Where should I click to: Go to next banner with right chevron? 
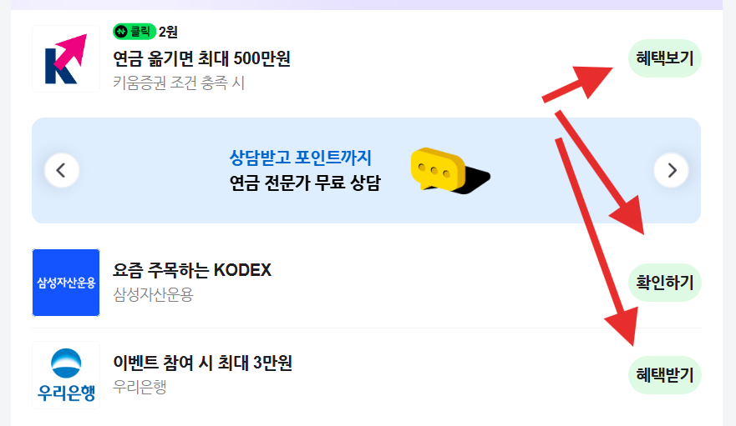pos(671,170)
